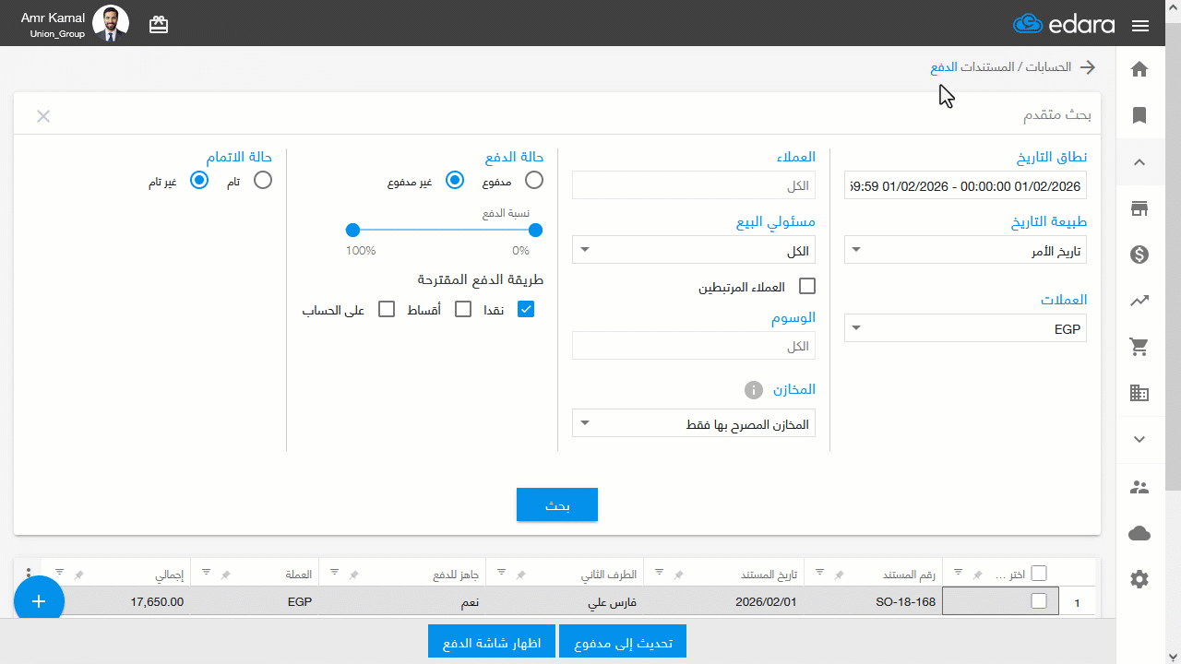Uncheck the نقدا payment method checkbox
This screenshot has width=1181, height=664.
pos(526,309)
